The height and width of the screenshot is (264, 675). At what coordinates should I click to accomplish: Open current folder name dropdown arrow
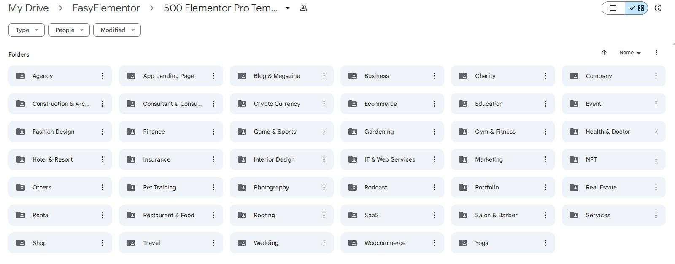(288, 8)
